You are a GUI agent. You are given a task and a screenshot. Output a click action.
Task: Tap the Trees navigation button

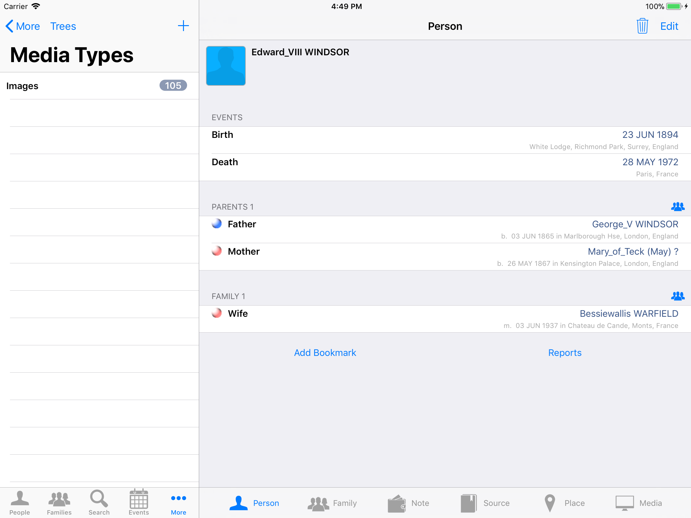coord(63,26)
